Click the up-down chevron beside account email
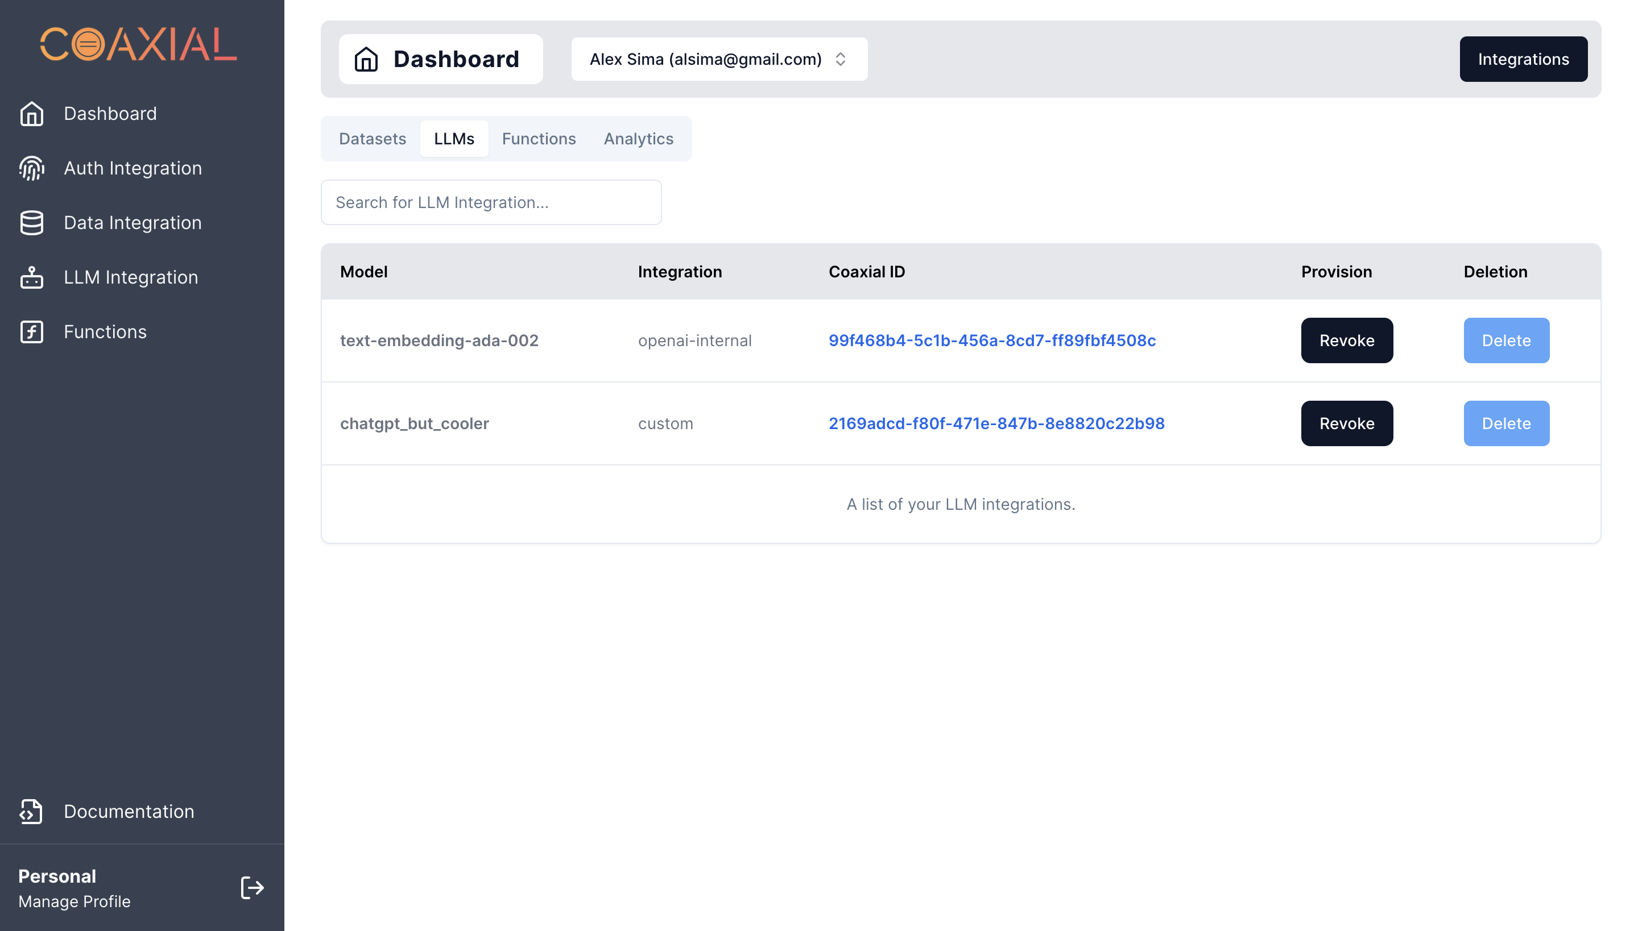The image size is (1638, 931). [840, 60]
